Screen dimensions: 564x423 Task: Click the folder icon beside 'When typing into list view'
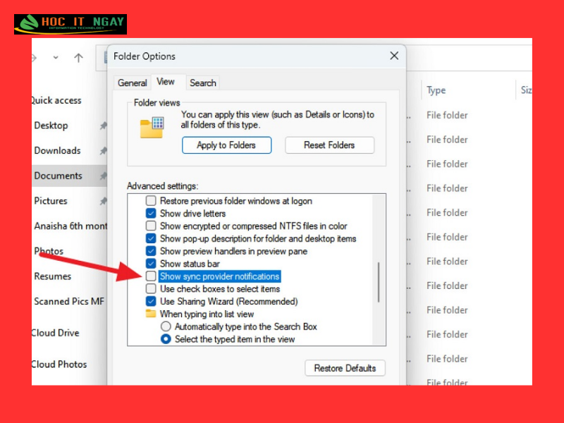[x=151, y=314]
